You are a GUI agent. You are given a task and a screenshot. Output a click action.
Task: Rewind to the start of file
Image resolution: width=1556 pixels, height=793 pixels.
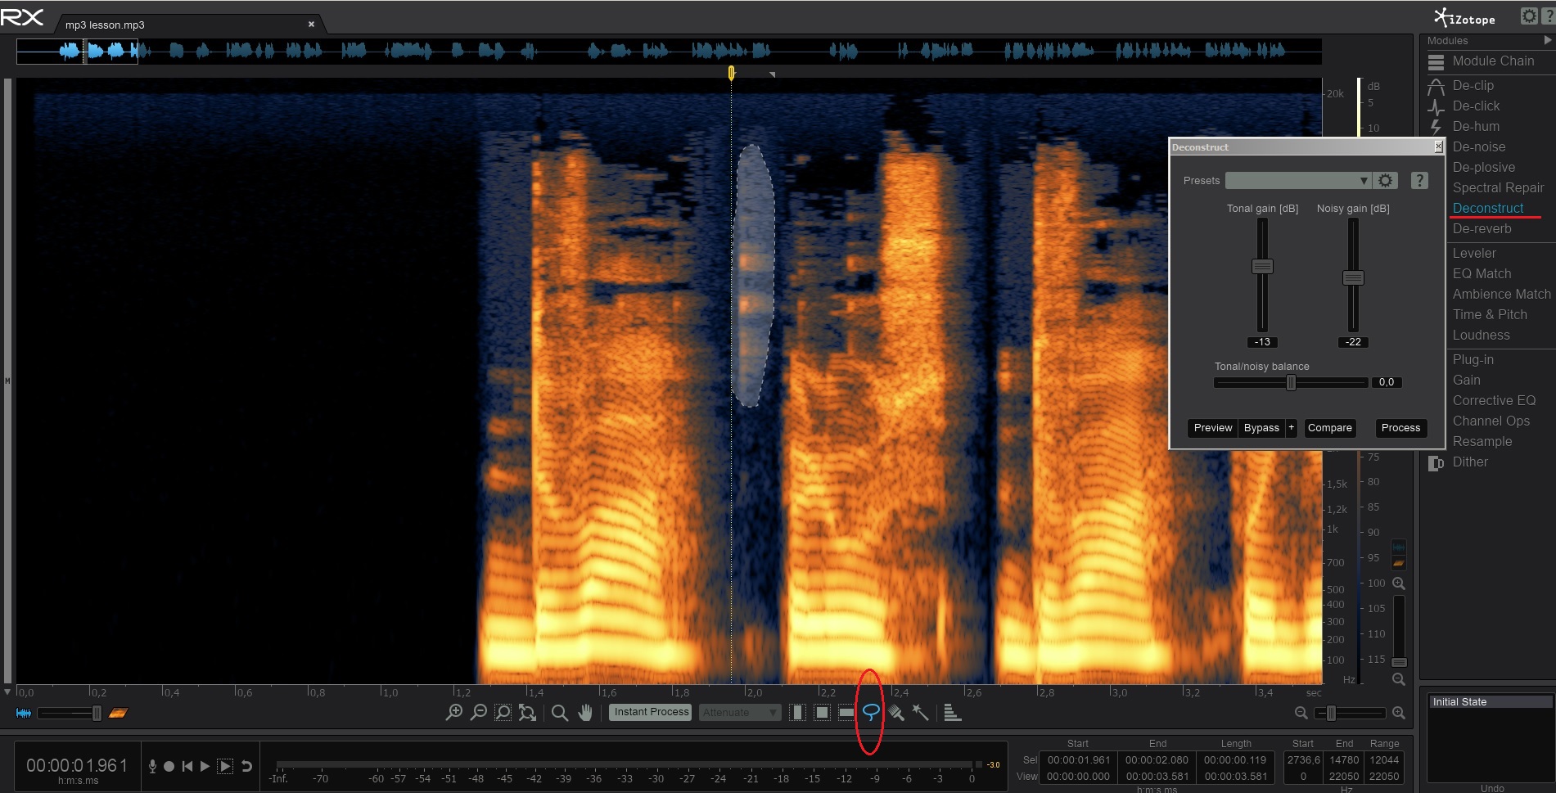pos(187,767)
